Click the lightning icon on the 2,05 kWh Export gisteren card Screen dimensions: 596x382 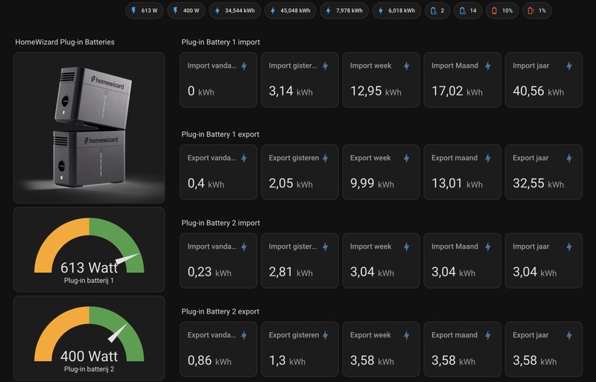click(x=326, y=159)
